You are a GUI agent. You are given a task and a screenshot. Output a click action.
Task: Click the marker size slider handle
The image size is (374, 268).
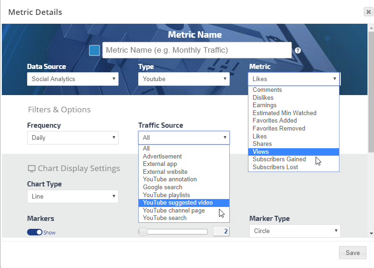(x=143, y=231)
